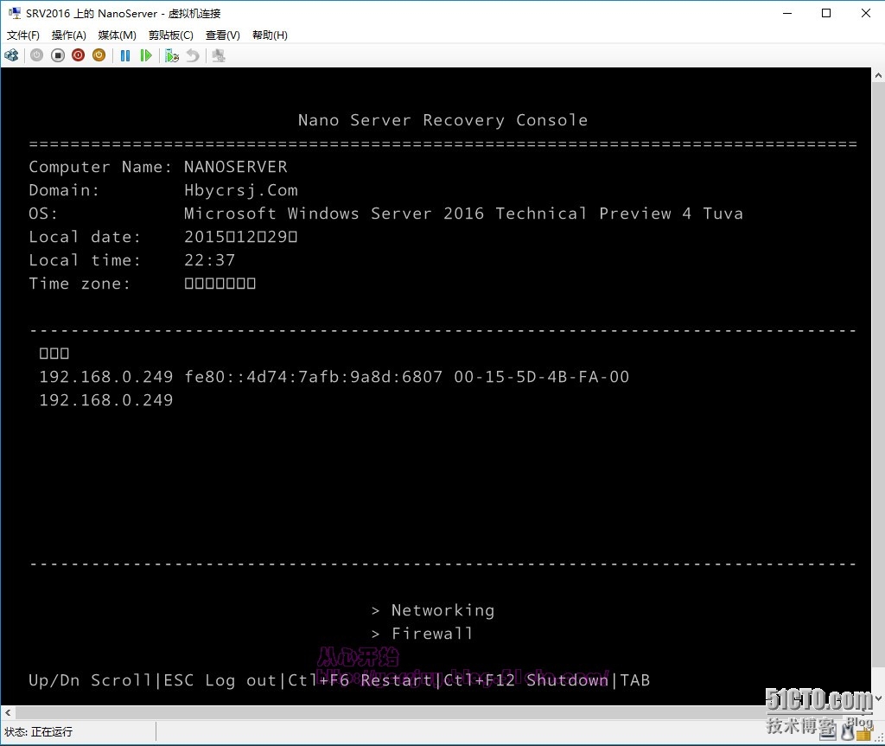Send Ctrl+Alt+Delete to the virtual machine

pos(11,55)
